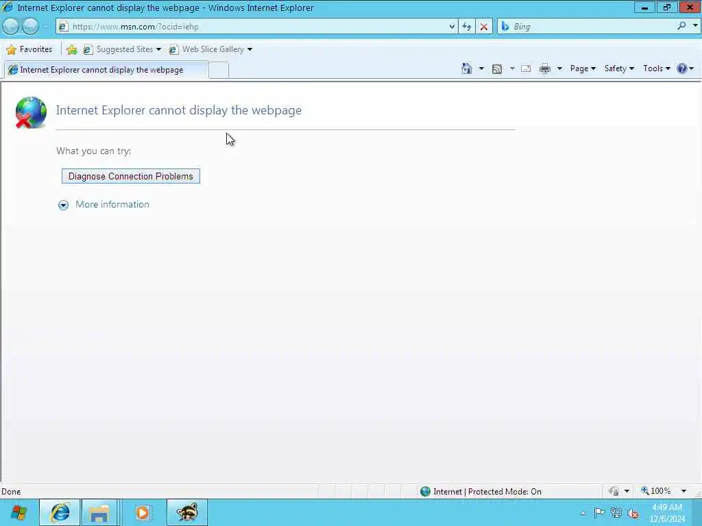Open the Home button dropdown arrow
Viewport: 702px width, 526px height.
coord(481,68)
